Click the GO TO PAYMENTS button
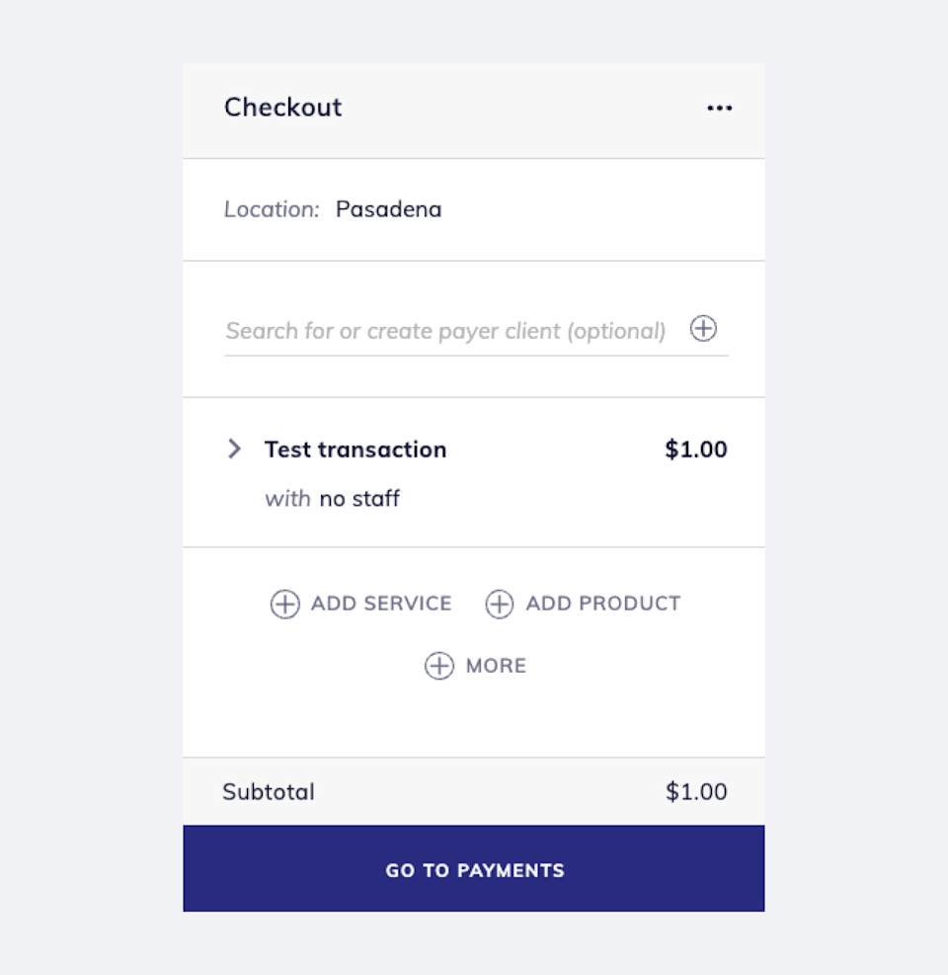 pyautogui.click(x=474, y=869)
